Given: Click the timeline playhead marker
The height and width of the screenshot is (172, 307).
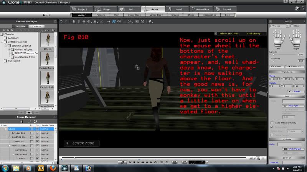Looking at the screenshot, I should 75,157.
